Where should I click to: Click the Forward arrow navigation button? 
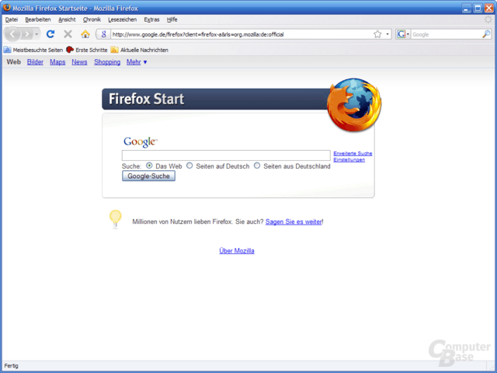27,34
